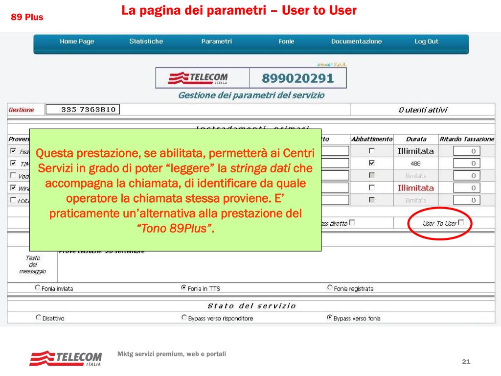Toggle the 'diretto' checkbox
This screenshot has height=376, width=501.
(352, 222)
